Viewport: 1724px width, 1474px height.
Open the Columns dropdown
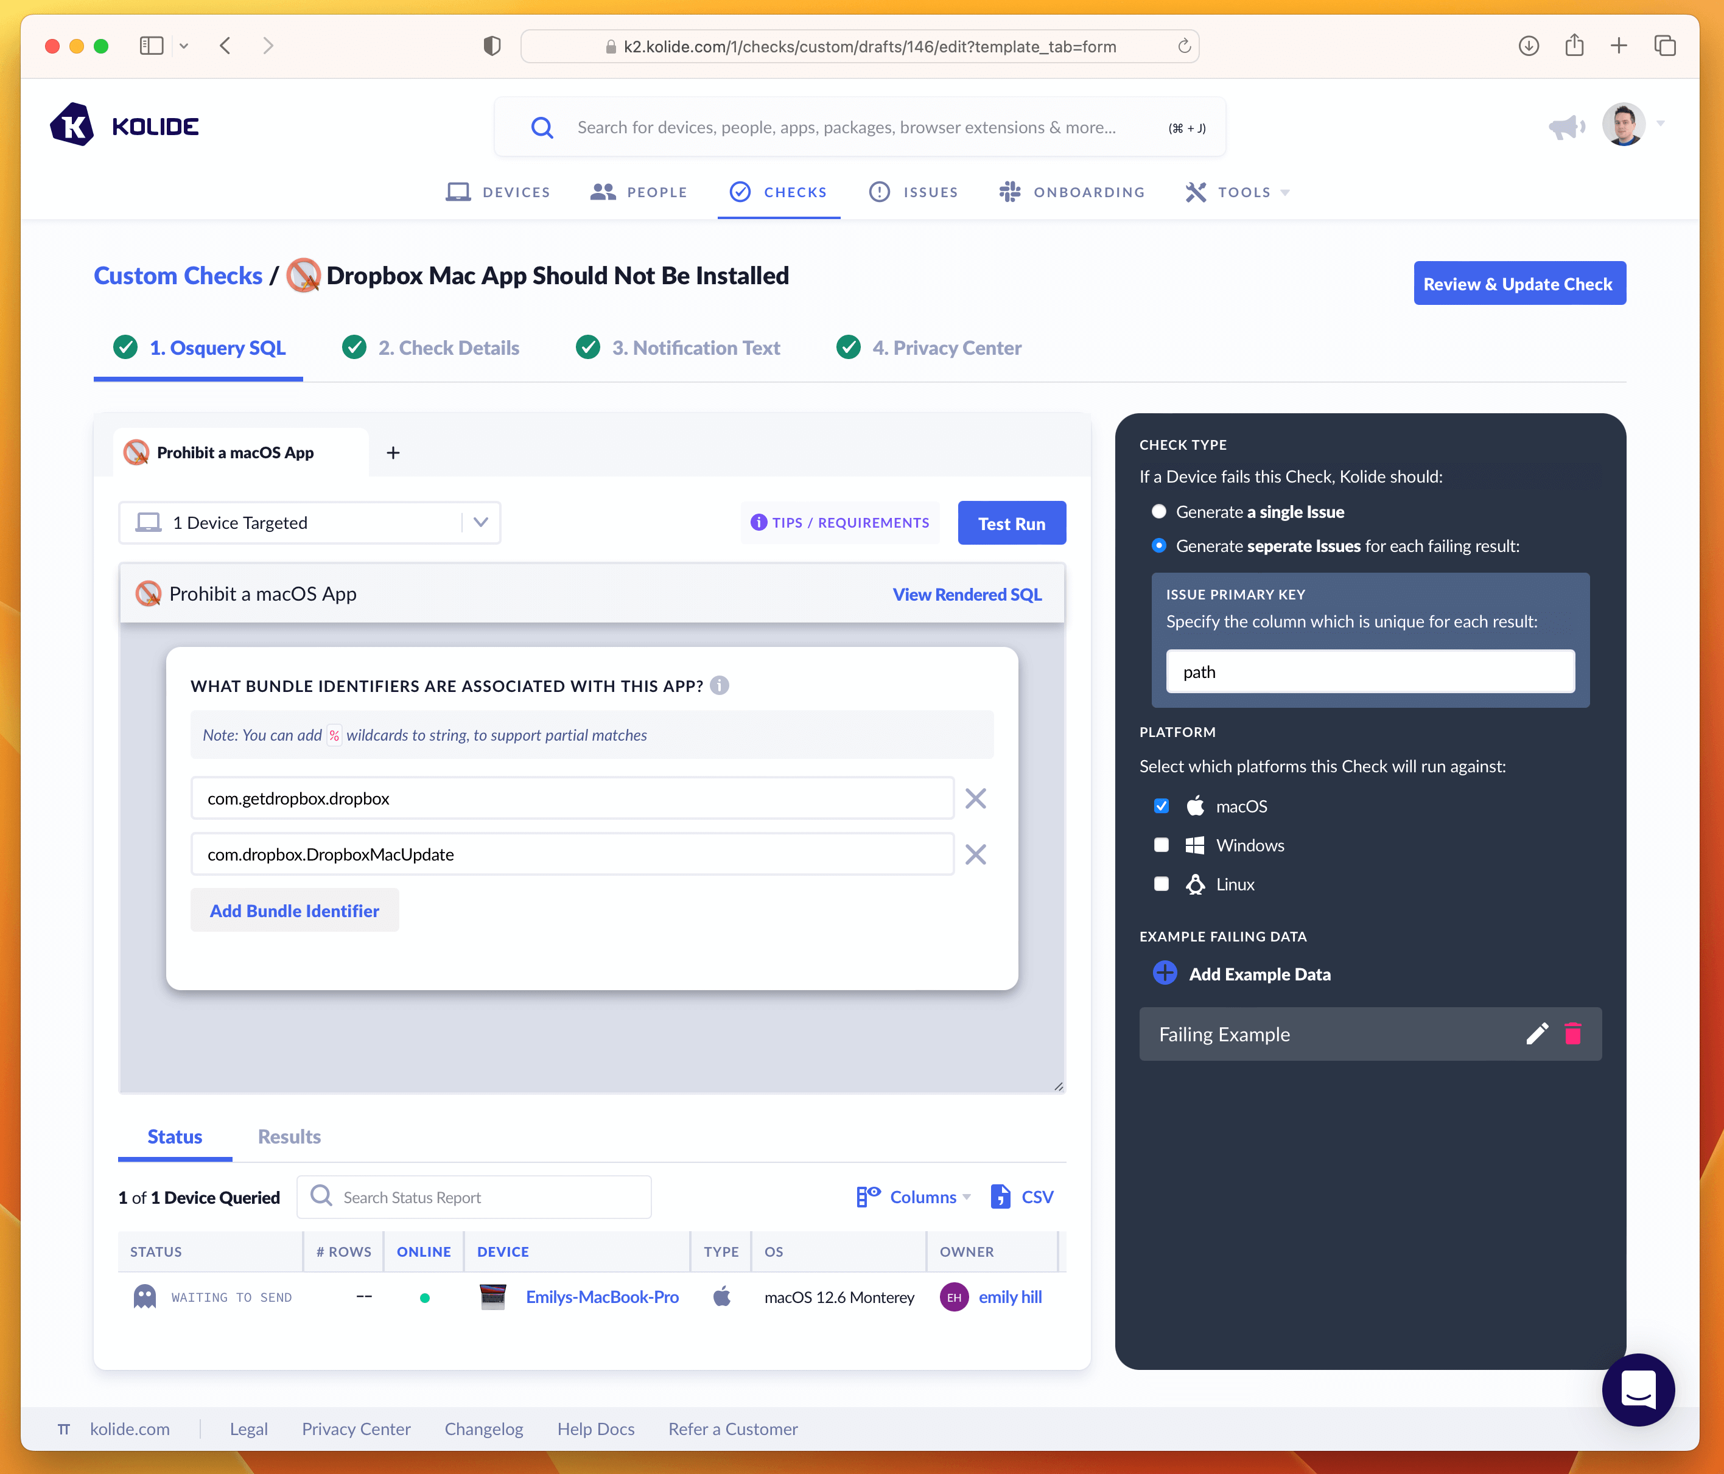(x=914, y=1197)
